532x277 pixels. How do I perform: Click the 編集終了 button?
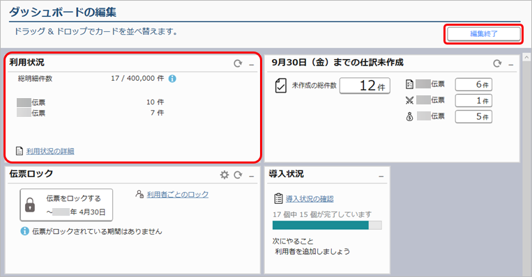483,34
